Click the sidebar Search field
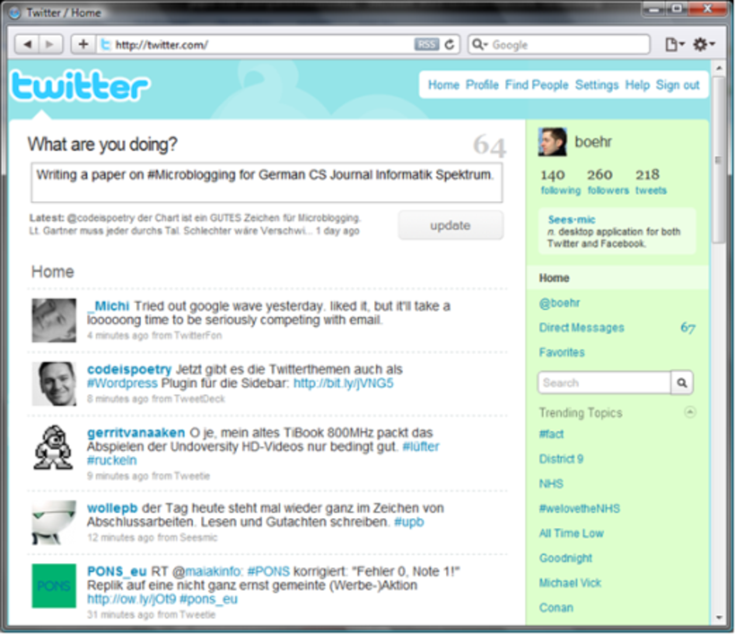 point(604,383)
